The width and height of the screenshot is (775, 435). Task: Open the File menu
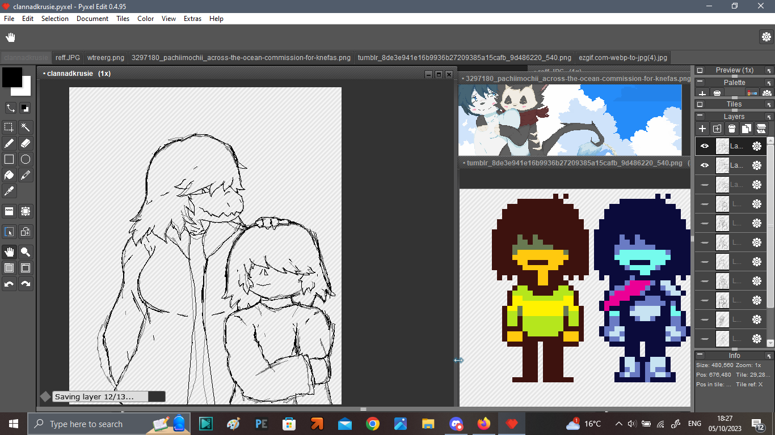[9, 19]
